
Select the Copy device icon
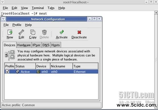pyautogui.click(x=33, y=32)
